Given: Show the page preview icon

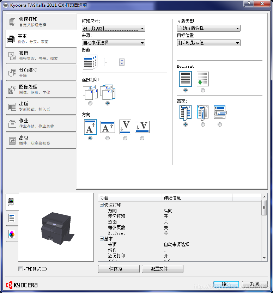Looking at the screenshot, I should pyautogui.click(x=12, y=218).
